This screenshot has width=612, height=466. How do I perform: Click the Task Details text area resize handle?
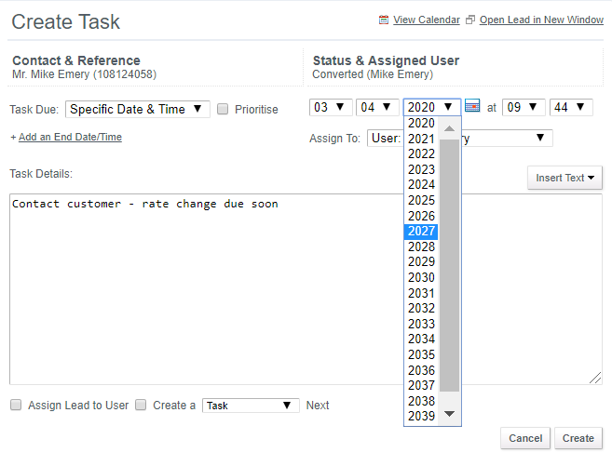(595, 378)
